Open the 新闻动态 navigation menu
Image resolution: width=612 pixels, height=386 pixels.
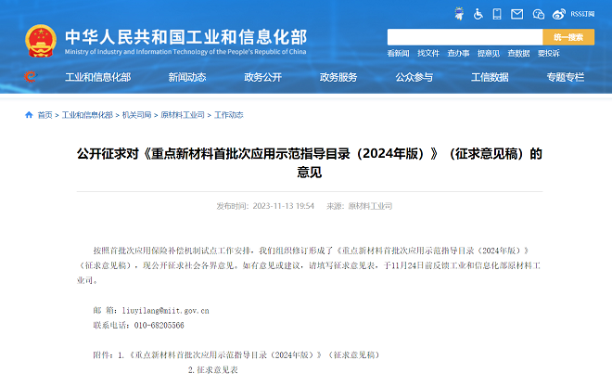tap(187, 77)
